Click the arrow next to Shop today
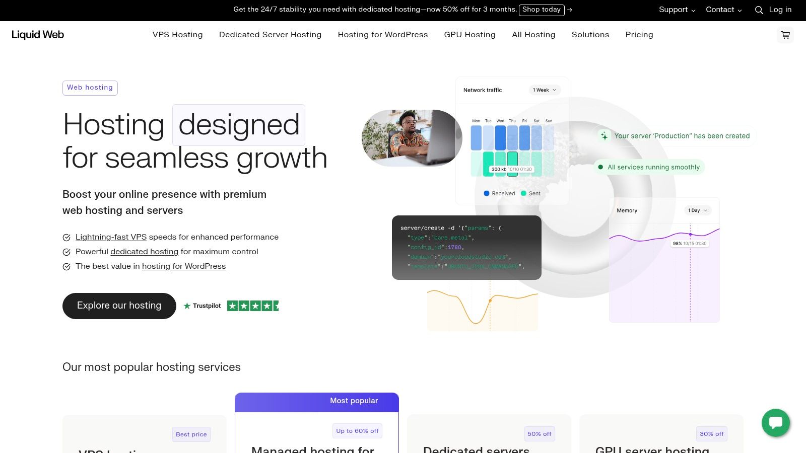Image resolution: width=806 pixels, height=453 pixels. pyautogui.click(x=569, y=10)
